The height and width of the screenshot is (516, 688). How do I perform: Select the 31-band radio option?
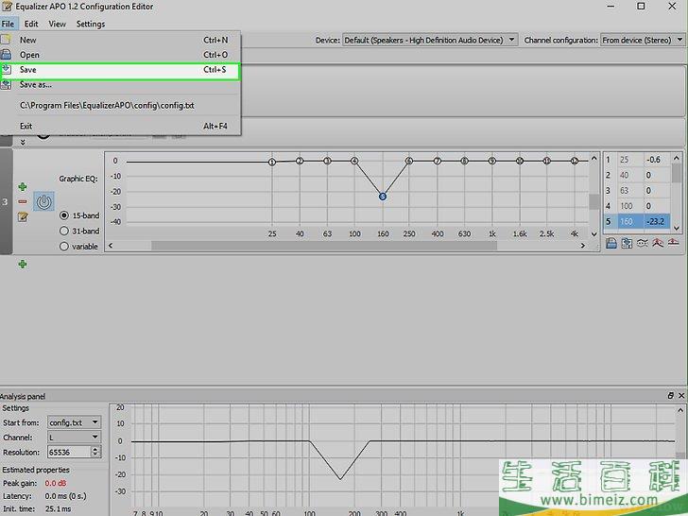pyautogui.click(x=64, y=231)
